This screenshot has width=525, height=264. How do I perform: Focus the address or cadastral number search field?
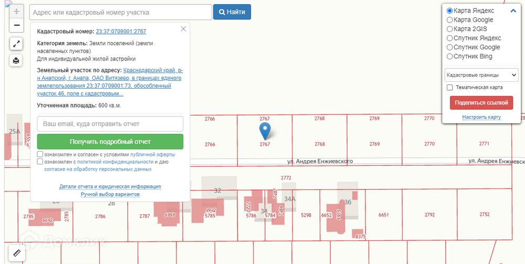pyautogui.click(x=121, y=12)
